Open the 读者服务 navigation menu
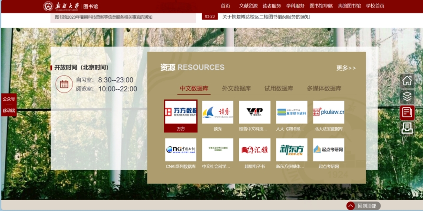The height and width of the screenshot is (211, 423). (272, 6)
